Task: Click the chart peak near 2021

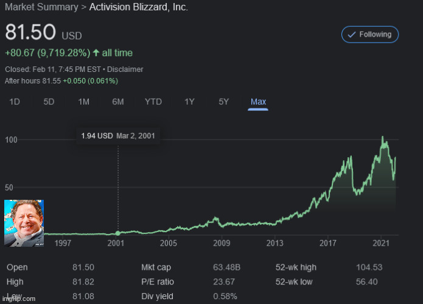Action: (x=383, y=138)
